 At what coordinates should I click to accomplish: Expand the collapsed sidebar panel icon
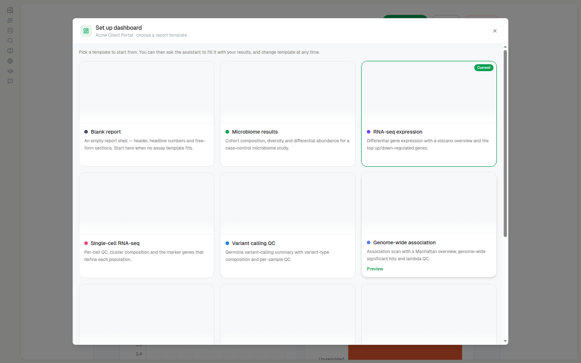(10, 10)
